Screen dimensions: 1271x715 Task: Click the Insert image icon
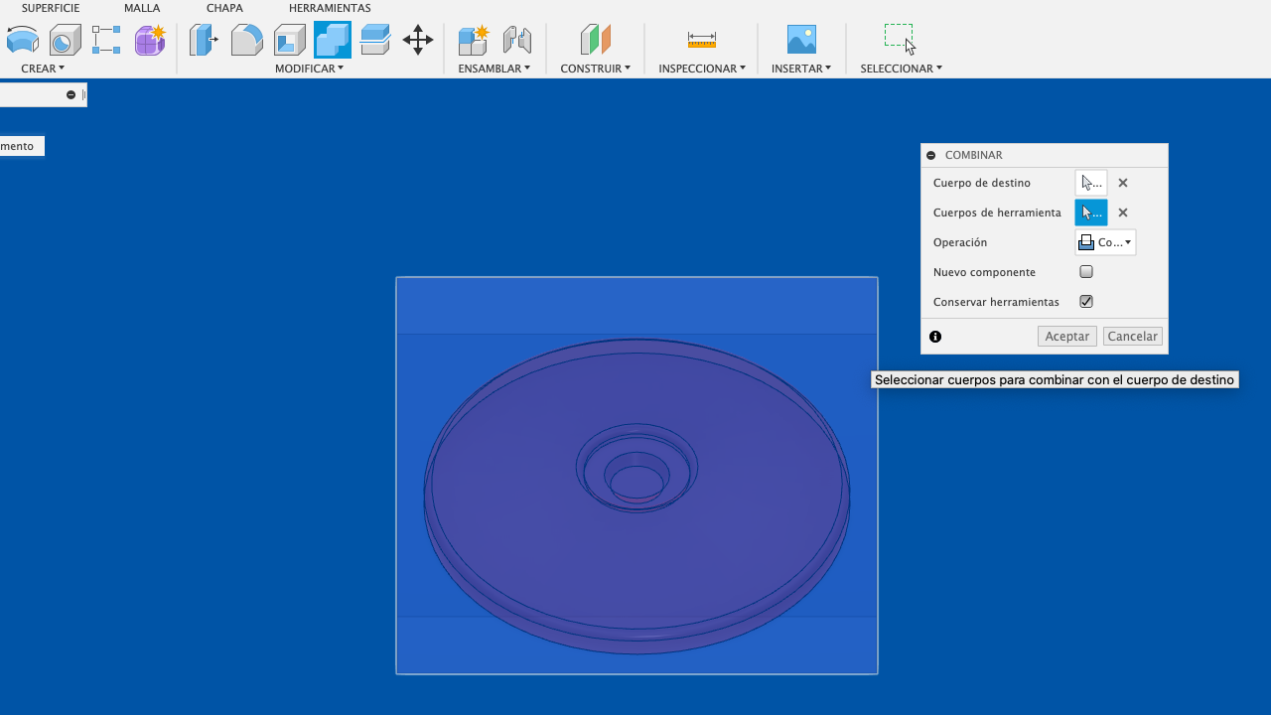(x=801, y=41)
